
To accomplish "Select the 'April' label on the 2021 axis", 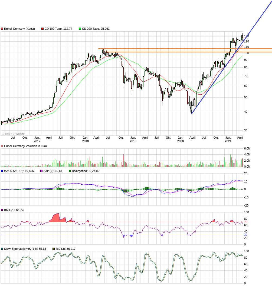I will pos(240,138).
